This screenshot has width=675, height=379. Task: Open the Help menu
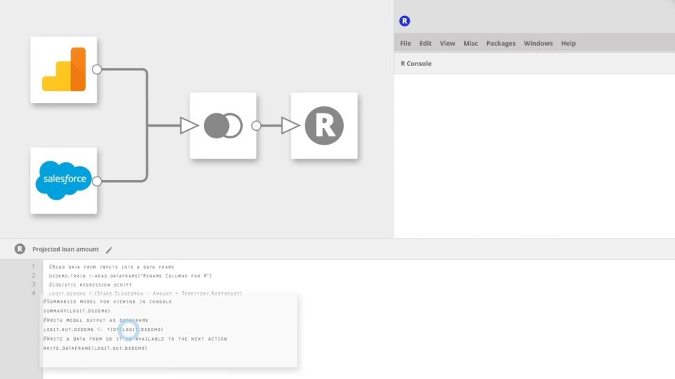click(x=569, y=43)
